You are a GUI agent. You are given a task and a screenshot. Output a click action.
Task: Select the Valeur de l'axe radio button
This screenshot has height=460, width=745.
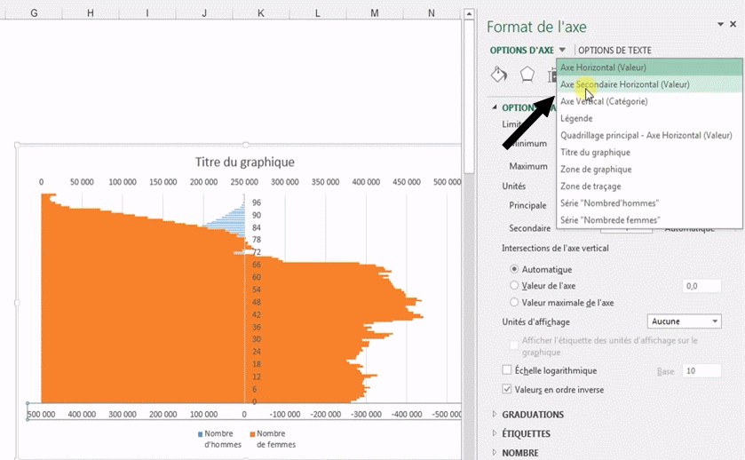tap(515, 286)
